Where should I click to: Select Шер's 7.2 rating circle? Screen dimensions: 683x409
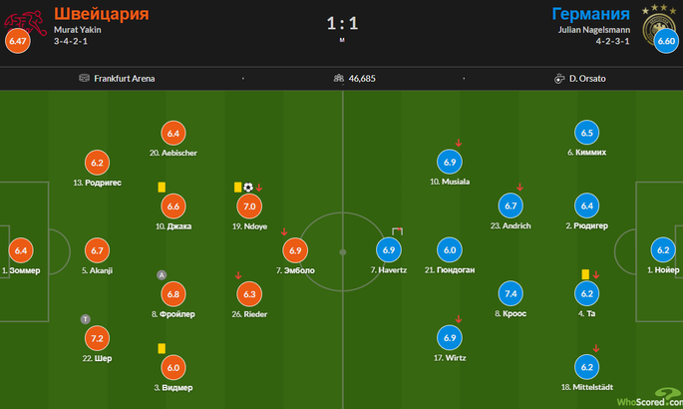pos(97,338)
